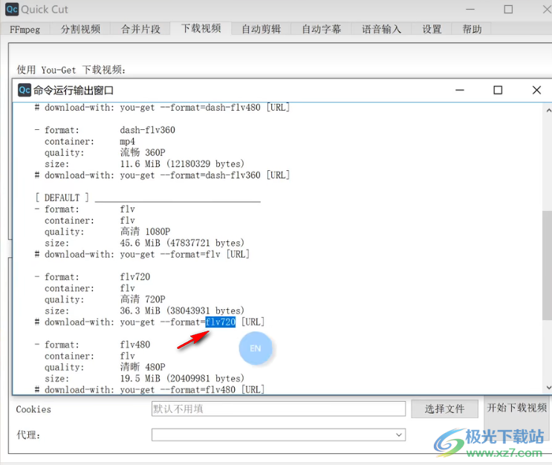
Task: Click the output window scroll up arrow
Action: (x=548, y=111)
